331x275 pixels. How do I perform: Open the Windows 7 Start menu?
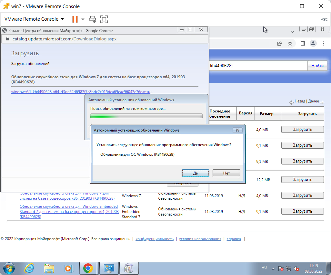(x=9, y=269)
